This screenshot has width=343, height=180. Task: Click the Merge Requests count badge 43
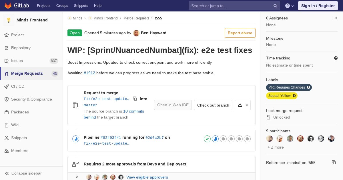(x=55, y=73)
